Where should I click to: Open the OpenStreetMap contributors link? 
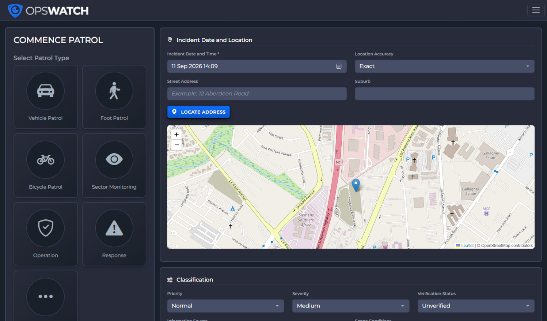tap(507, 246)
